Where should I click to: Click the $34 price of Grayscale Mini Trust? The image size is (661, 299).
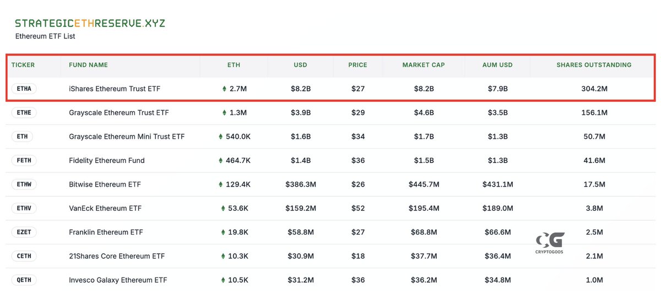[358, 137]
